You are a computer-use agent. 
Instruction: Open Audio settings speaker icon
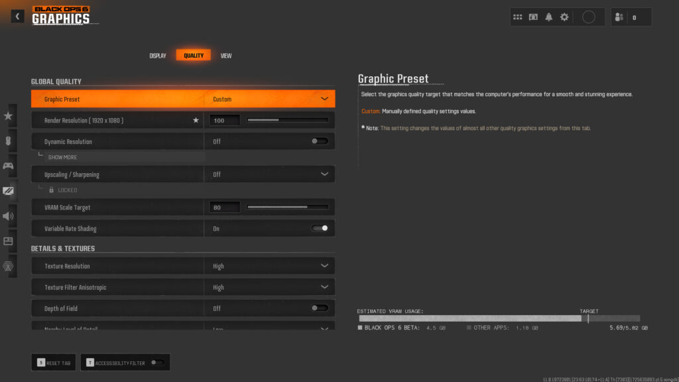pos(9,216)
